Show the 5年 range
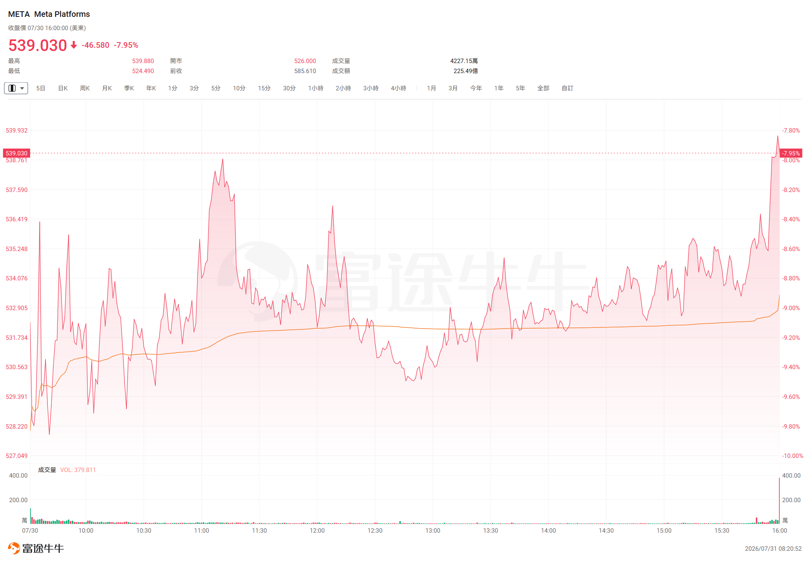Viewport: 810px width, 562px height. [521, 88]
